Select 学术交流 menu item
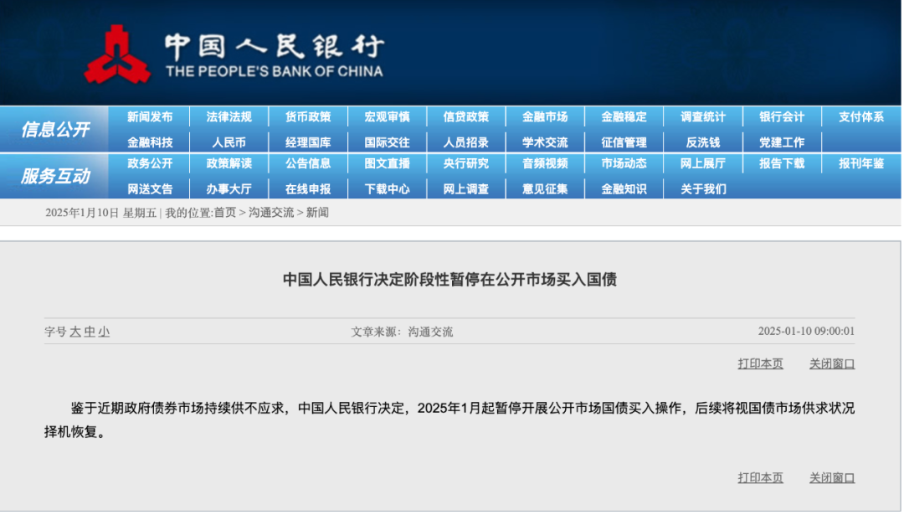 click(x=545, y=142)
